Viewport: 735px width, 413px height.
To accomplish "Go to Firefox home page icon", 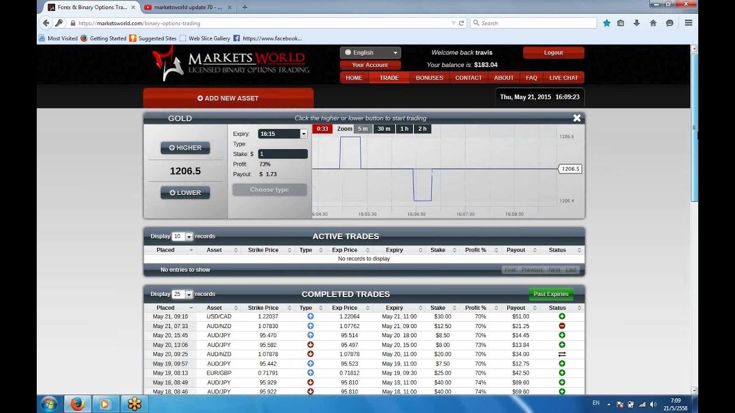I will (653, 23).
